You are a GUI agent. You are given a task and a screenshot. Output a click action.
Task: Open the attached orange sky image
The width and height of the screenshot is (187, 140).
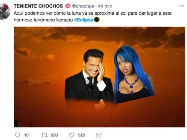[x=100, y=77]
